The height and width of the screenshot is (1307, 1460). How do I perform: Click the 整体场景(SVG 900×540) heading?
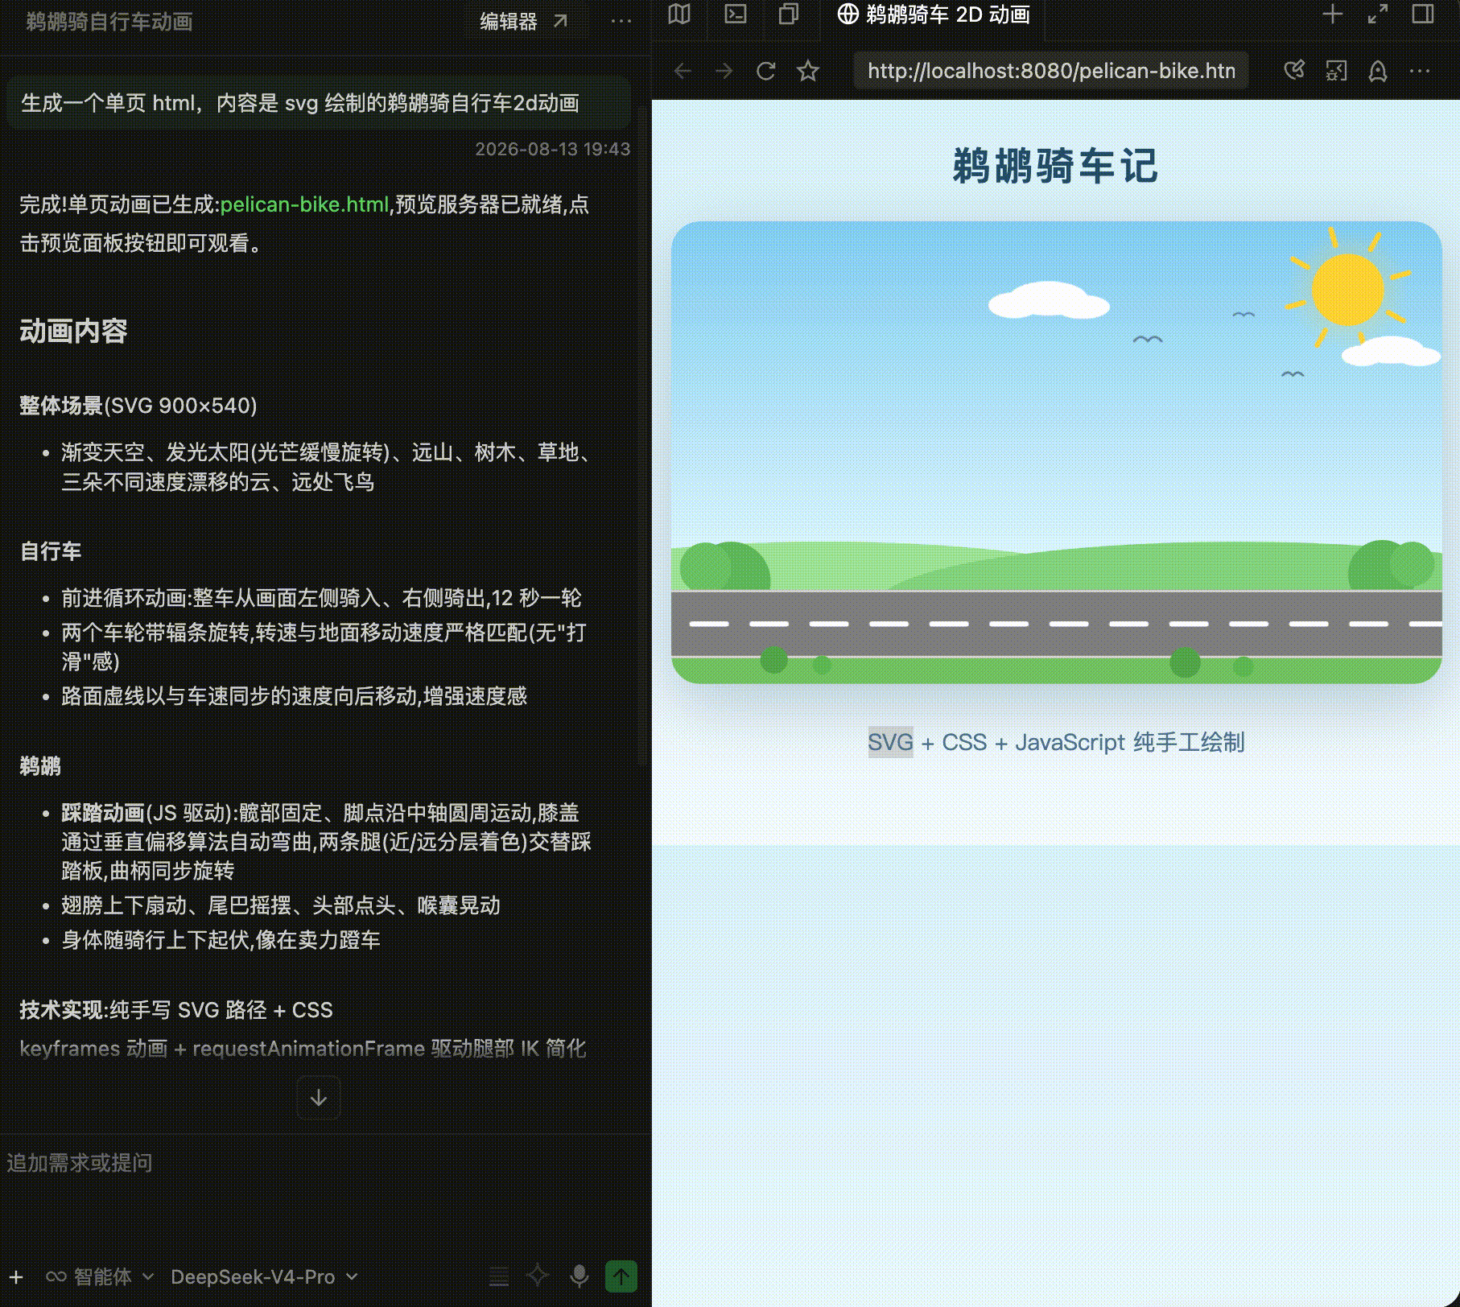(x=138, y=406)
